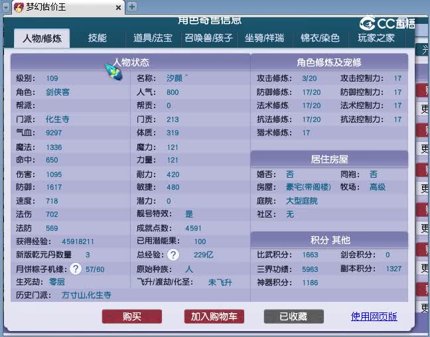The width and height of the screenshot is (430, 337).
Task: Click the level value 109
Action: pyautogui.click(x=52, y=78)
